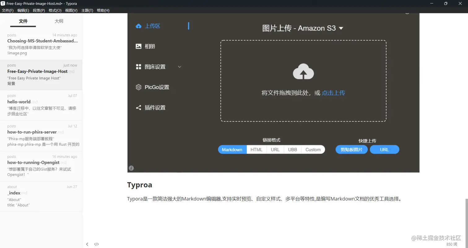The width and height of the screenshot is (468, 248).
Task: Open the 编辑(E) menu
Action: [23, 10]
